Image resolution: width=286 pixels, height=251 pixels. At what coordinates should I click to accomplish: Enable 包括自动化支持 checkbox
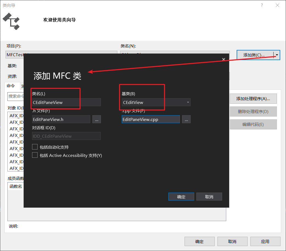pos(35,147)
